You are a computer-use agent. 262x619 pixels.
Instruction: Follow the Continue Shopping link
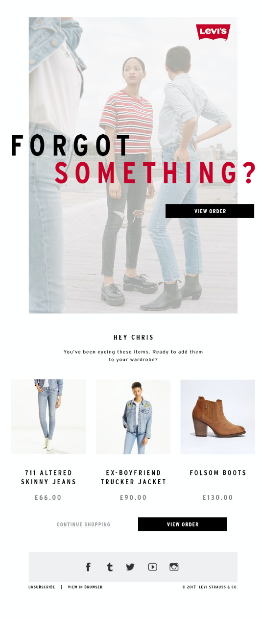pyautogui.click(x=84, y=524)
